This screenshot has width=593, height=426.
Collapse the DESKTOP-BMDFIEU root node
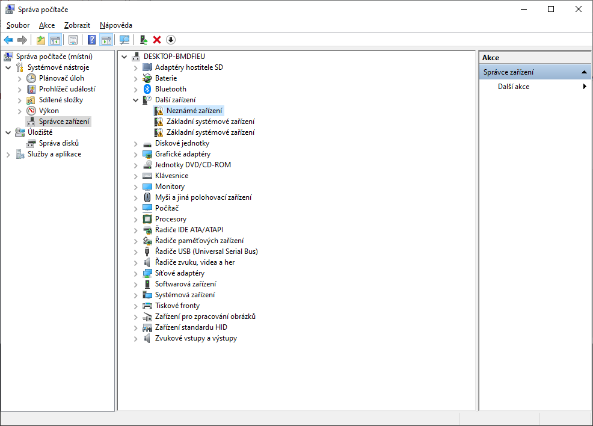(124, 57)
